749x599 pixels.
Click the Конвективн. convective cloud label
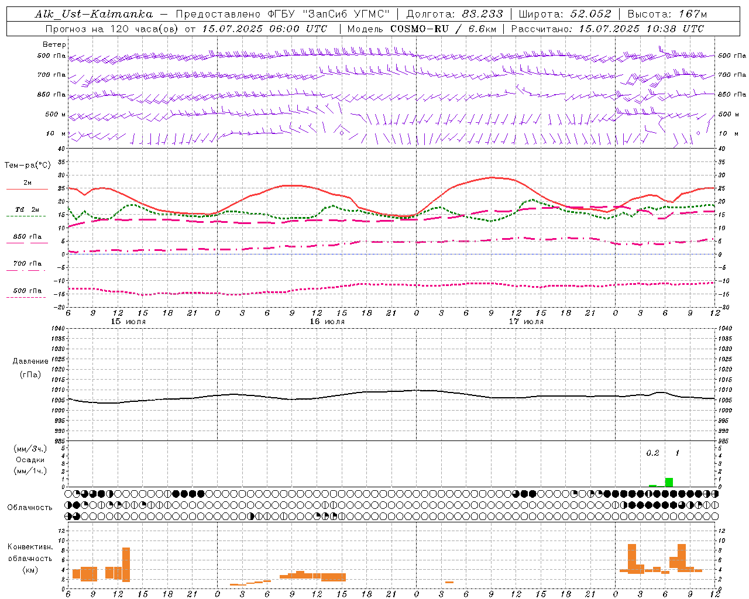click(x=30, y=547)
